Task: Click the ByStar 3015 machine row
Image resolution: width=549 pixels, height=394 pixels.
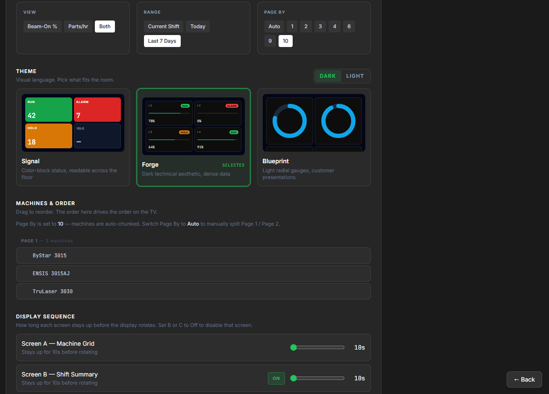Action: [x=194, y=256]
